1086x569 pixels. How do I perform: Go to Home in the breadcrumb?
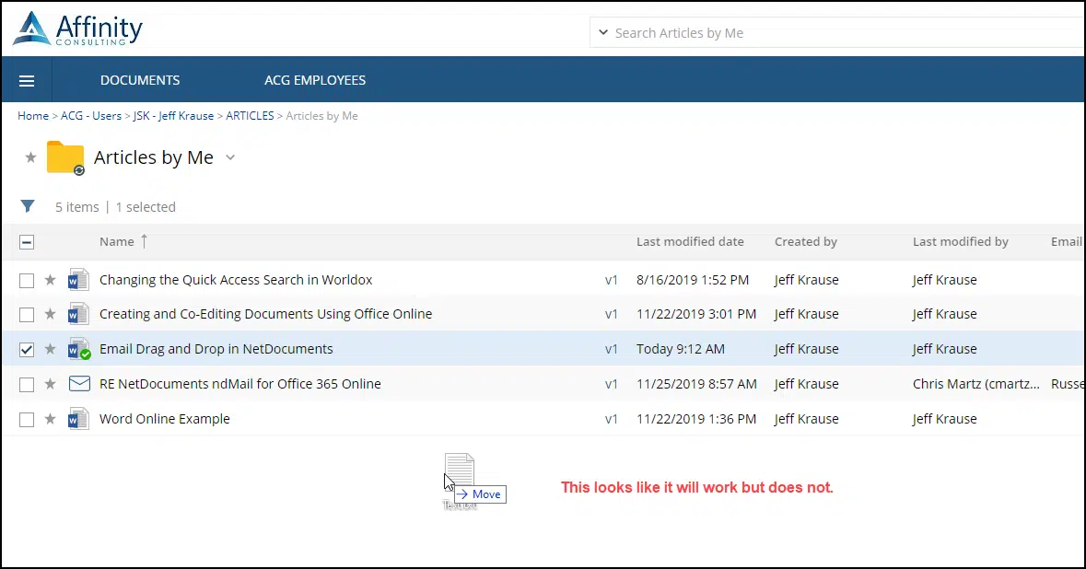(x=33, y=116)
